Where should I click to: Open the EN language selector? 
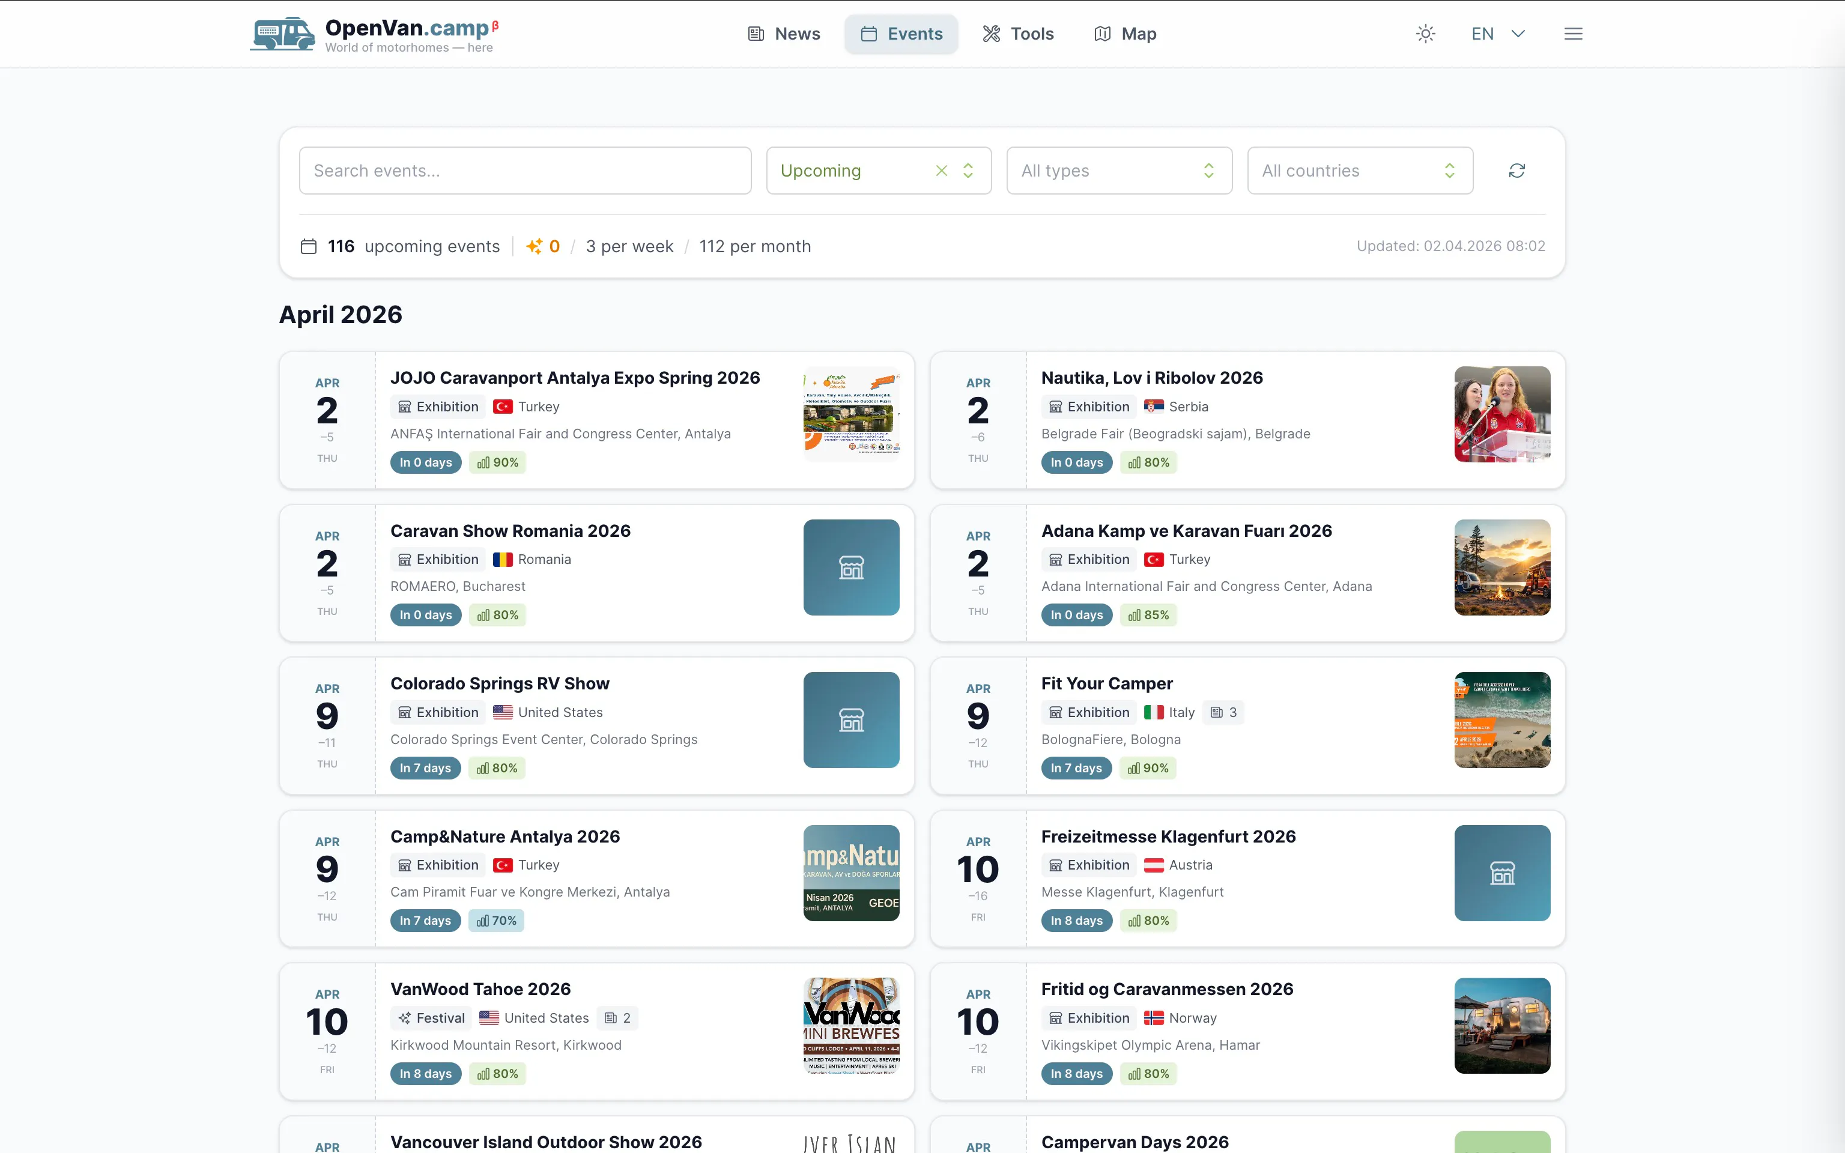coord(1497,34)
